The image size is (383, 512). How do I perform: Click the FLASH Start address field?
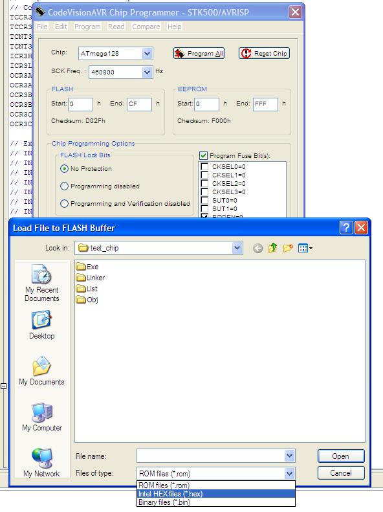(80, 104)
